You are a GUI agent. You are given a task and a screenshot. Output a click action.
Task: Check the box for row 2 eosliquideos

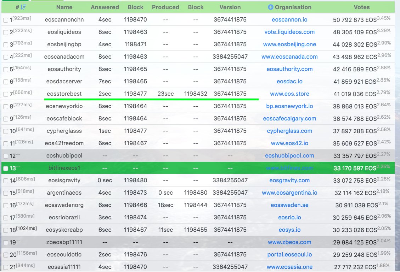(6, 32)
